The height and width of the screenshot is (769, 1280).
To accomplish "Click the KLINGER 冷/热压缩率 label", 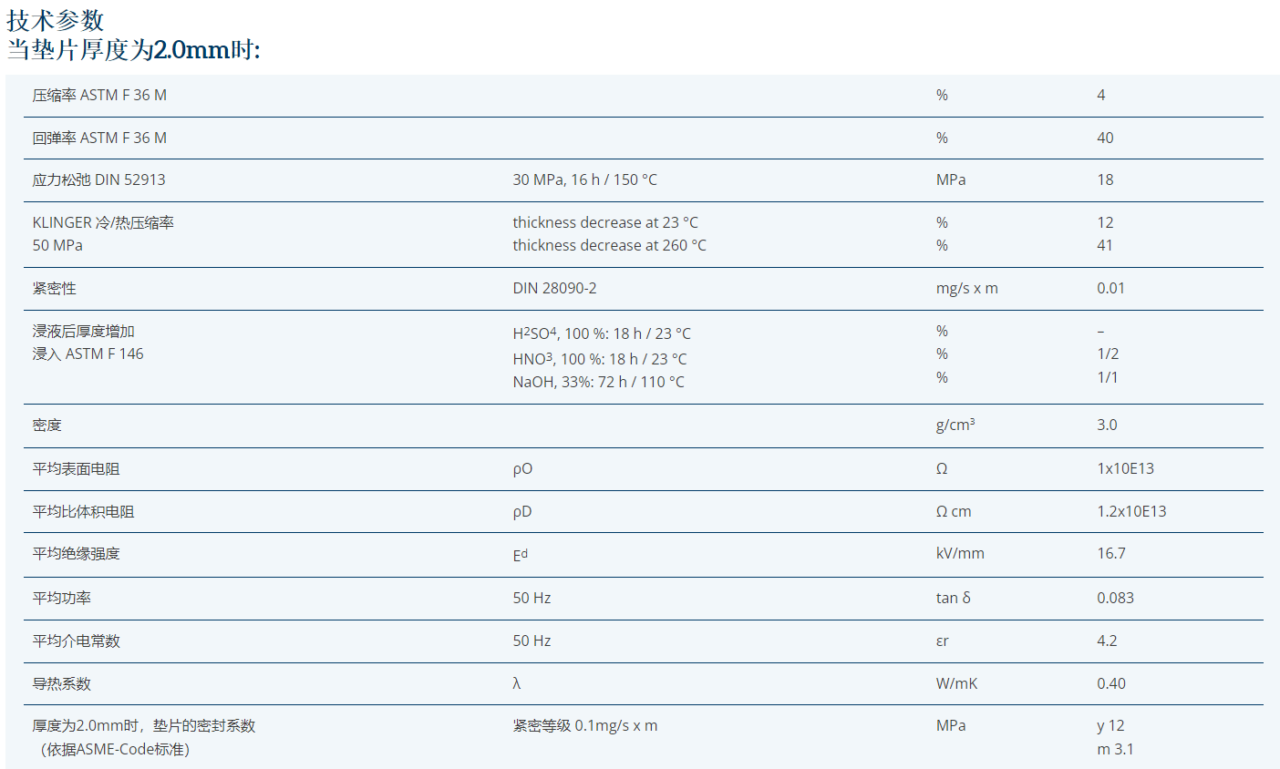I will coord(103,222).
